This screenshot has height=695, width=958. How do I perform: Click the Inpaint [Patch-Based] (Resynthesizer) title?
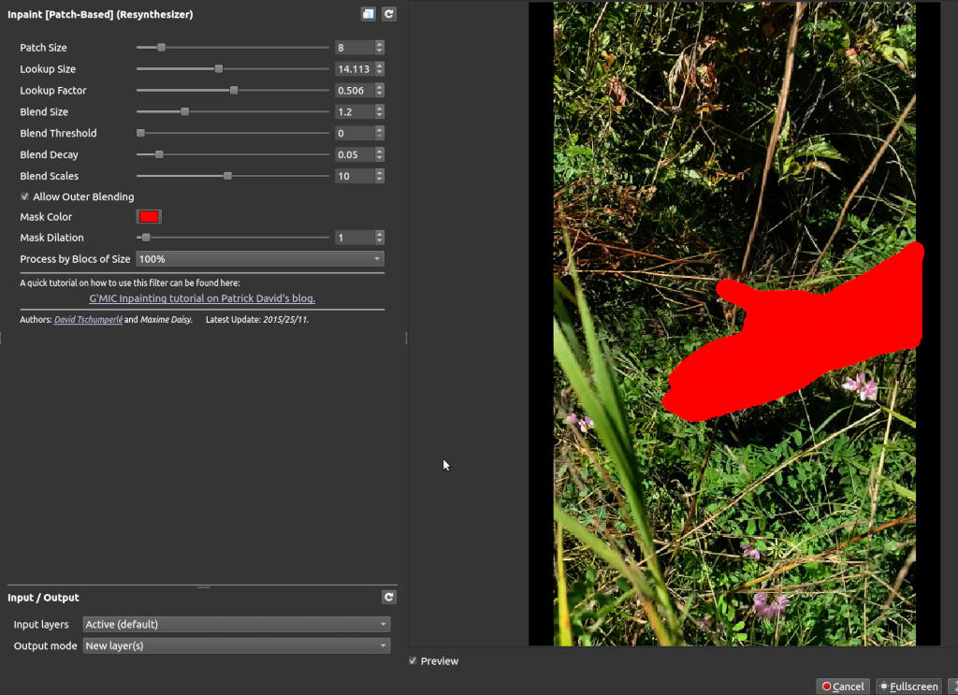point(100,14)
